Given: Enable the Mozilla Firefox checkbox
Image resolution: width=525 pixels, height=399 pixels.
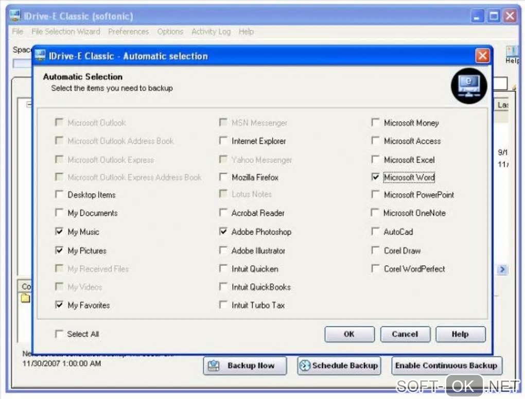Looking at the screenshot, I should coord(223,177).
